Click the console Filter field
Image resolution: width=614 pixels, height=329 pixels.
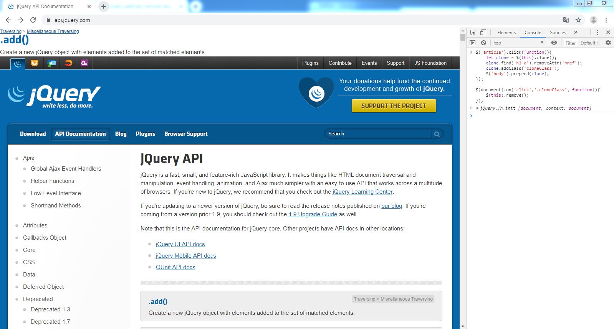click(570, 43)
